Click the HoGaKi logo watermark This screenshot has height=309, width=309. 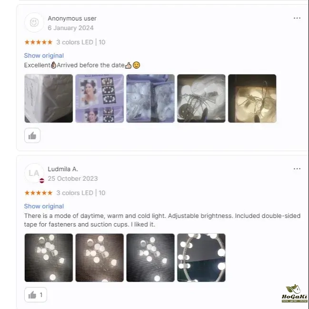click(294, 293)
